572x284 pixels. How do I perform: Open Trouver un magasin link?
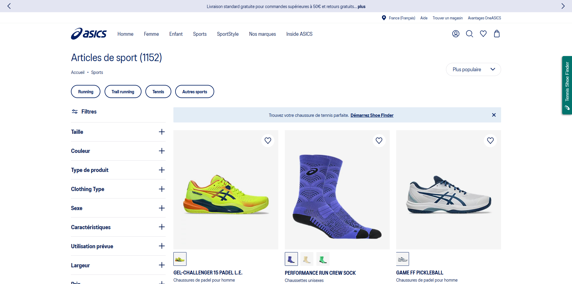coord(447,18)
